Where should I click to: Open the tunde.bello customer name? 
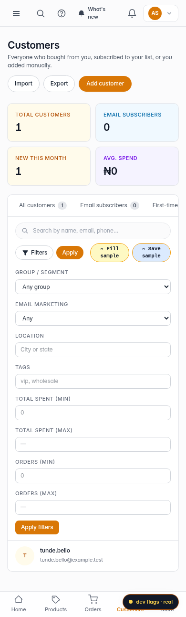point(55,551)
